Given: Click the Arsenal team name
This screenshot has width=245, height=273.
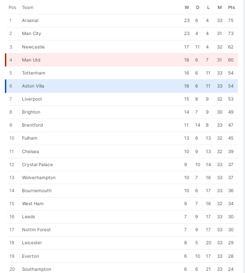Looking at the screenshot, I should point(30,20).
